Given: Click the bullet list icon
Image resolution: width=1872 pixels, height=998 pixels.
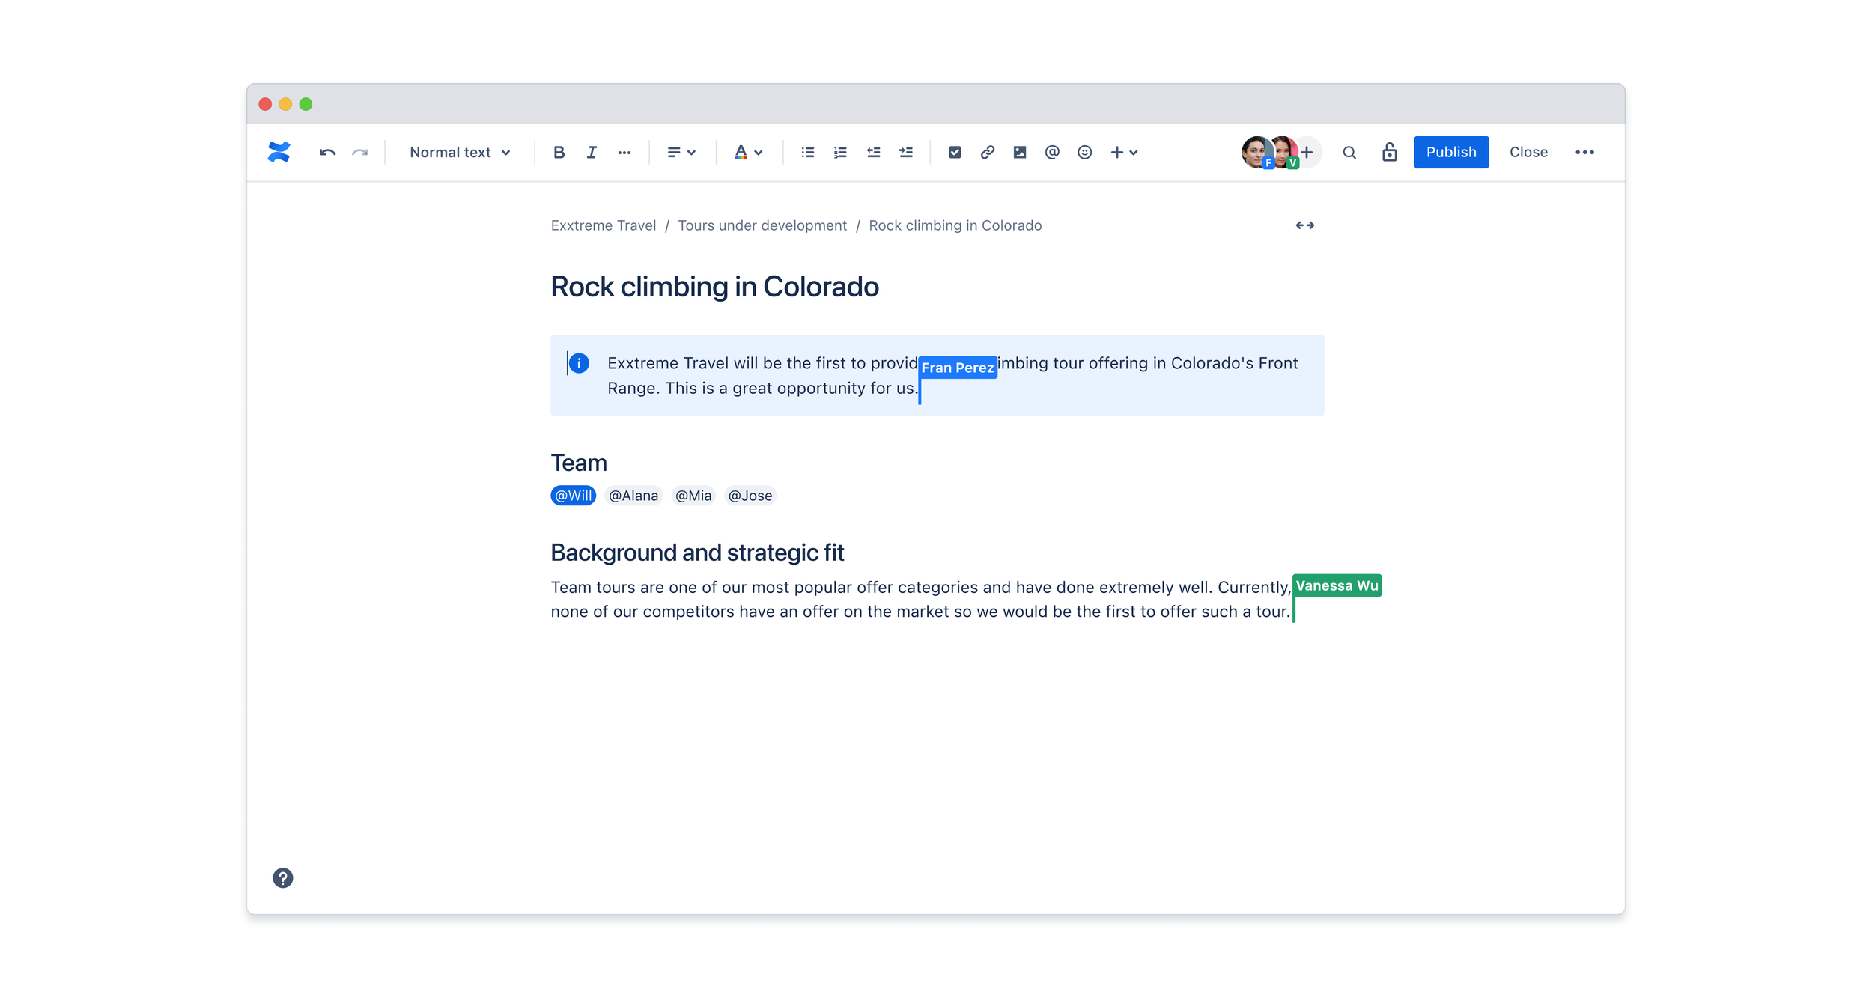Looking at the screenshot, I should tap(807, 153).
